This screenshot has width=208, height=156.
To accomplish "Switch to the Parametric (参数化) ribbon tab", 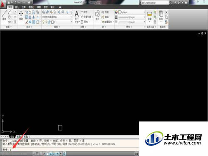I will tap(31, 7).
